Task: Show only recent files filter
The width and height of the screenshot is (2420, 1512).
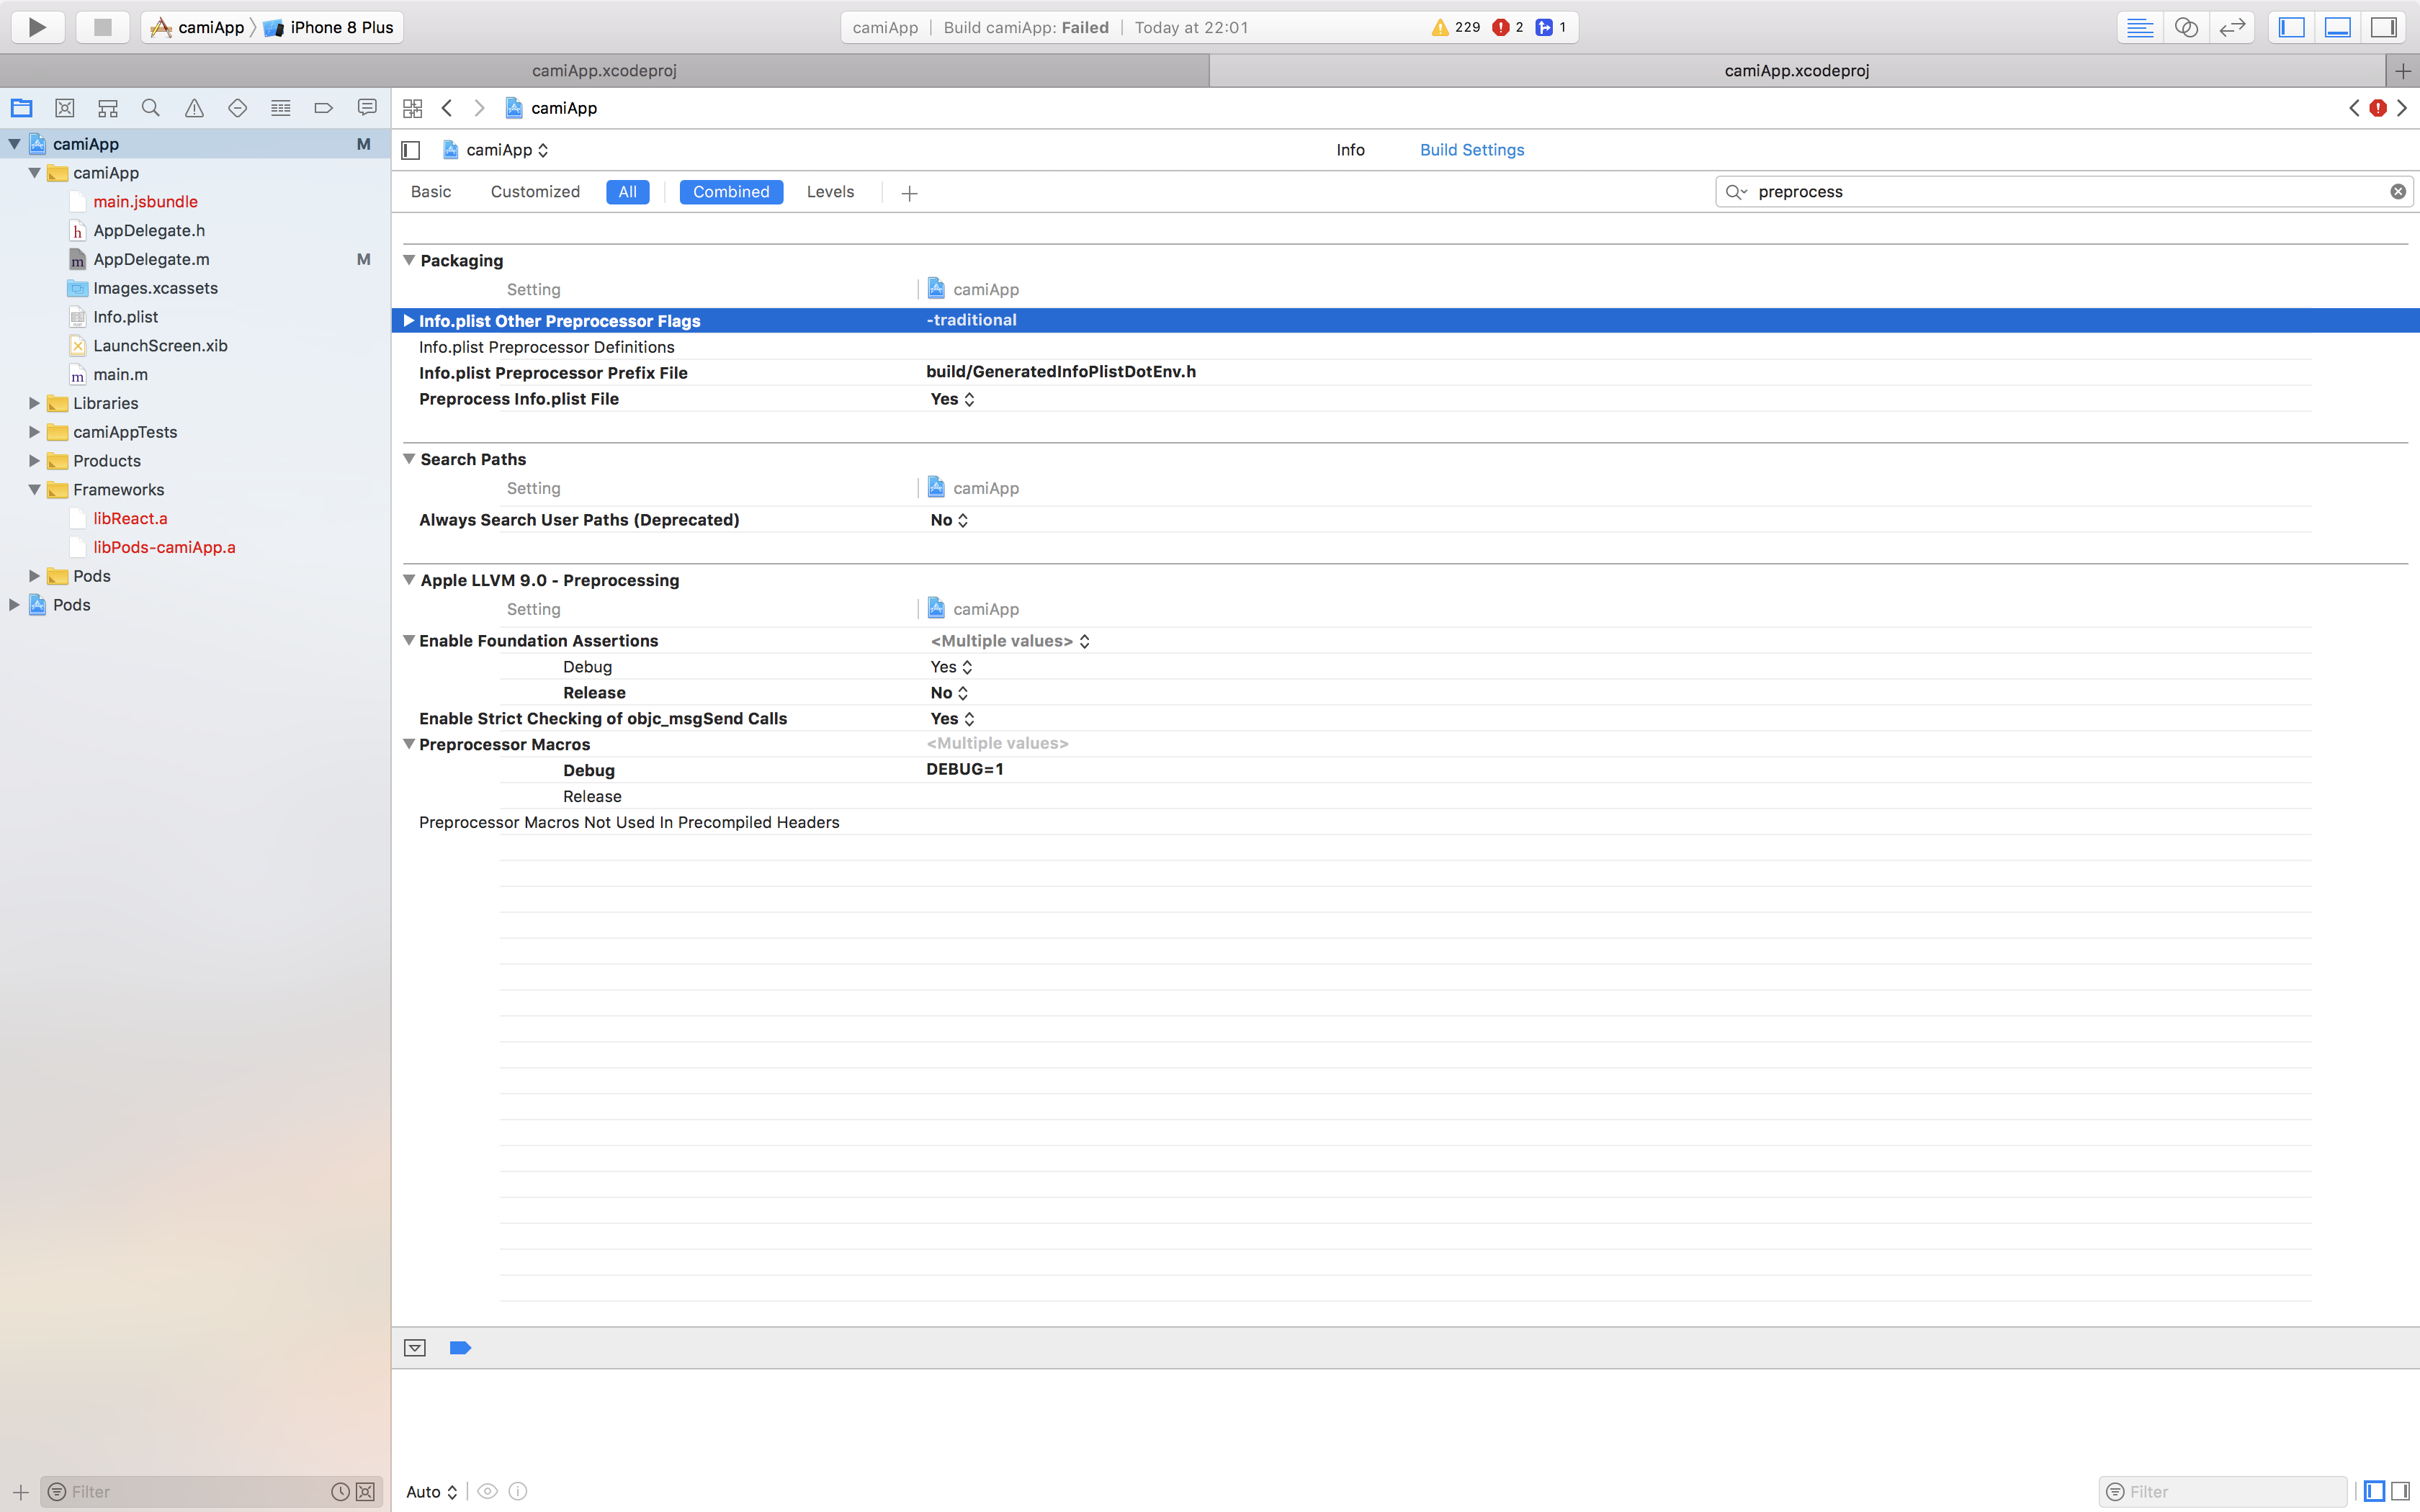Action: (x=340, y=1492)
